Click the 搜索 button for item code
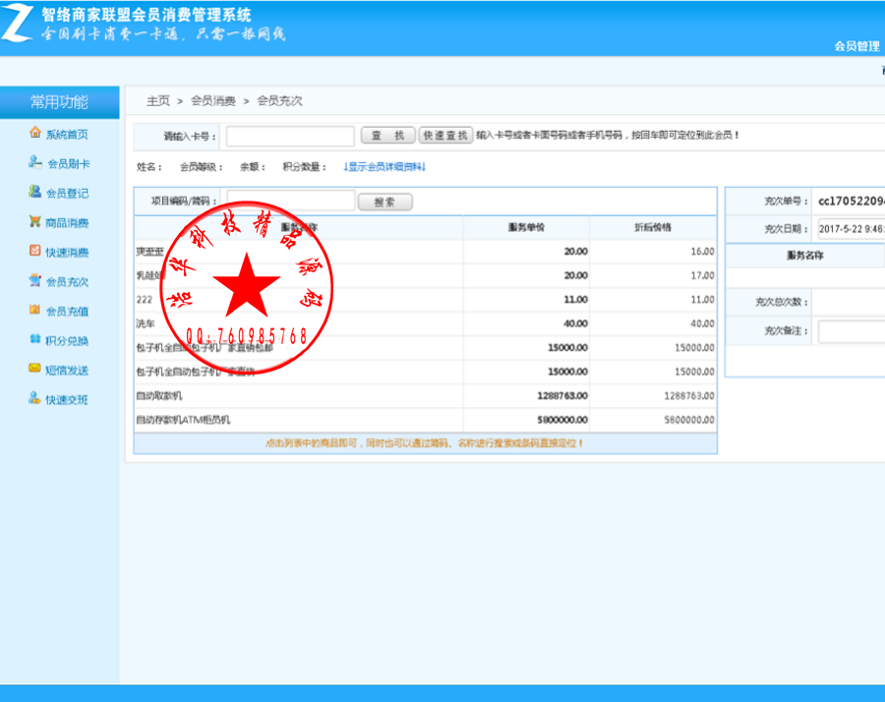 (384, 202)
